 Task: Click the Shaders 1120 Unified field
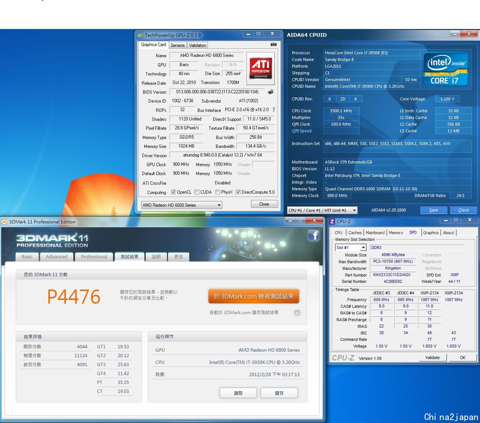coord(190,119)
